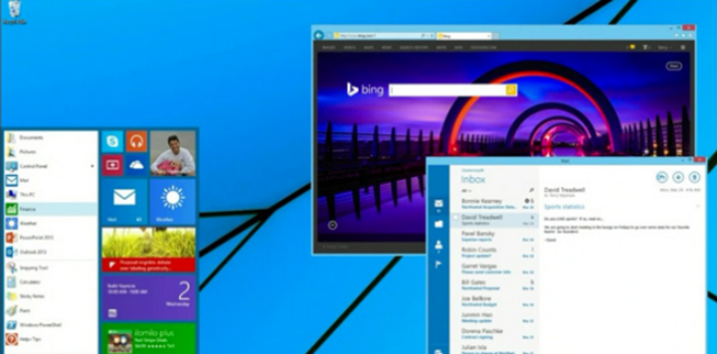
Task: Open the Mail app people sidebar icon
Action: 439,245
